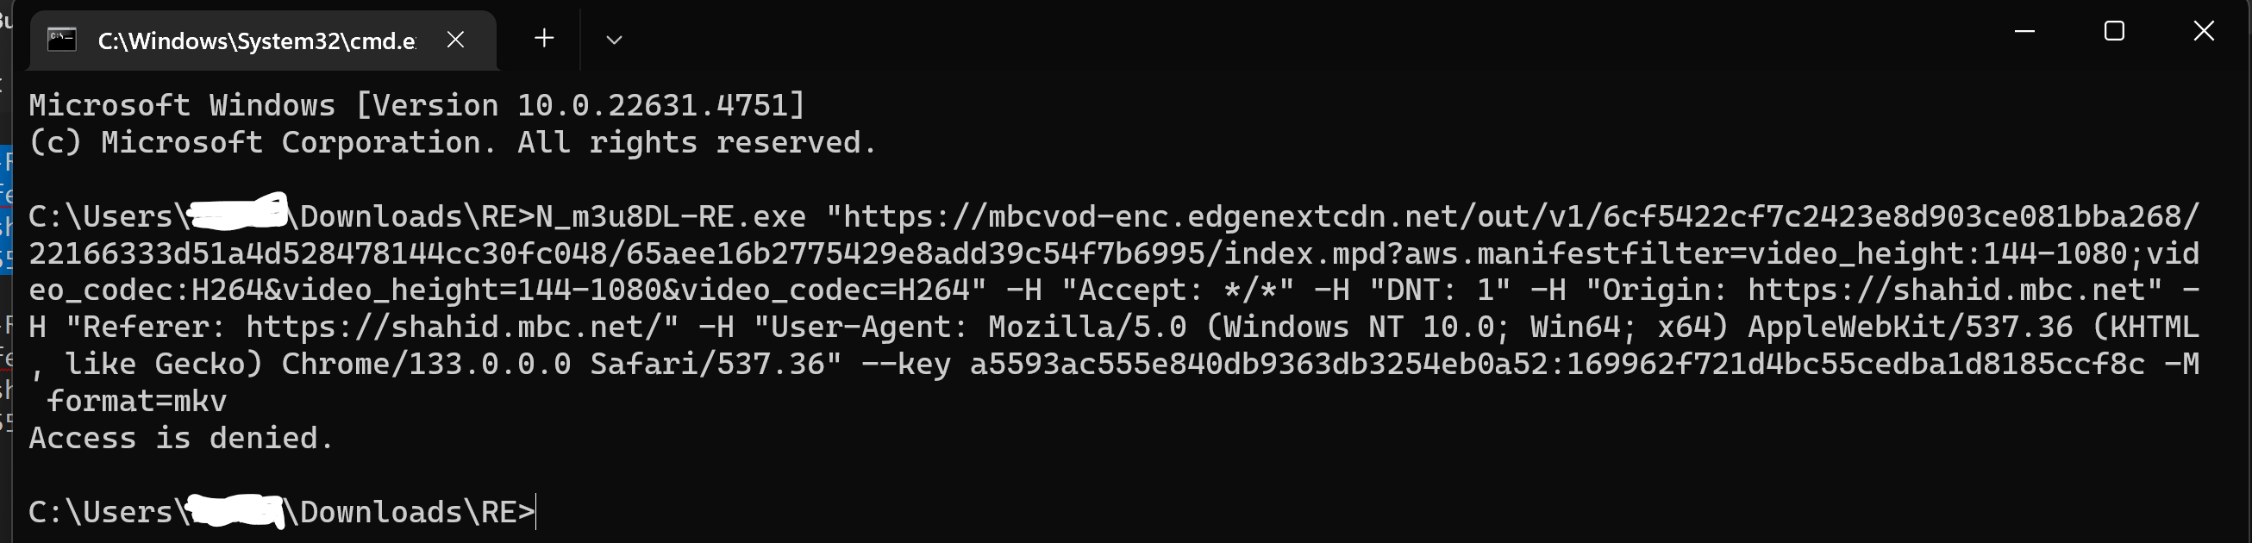Click the Microsoft Corporation copyright line
This screenshot has width=2252, height=543.
pos(452,142)
